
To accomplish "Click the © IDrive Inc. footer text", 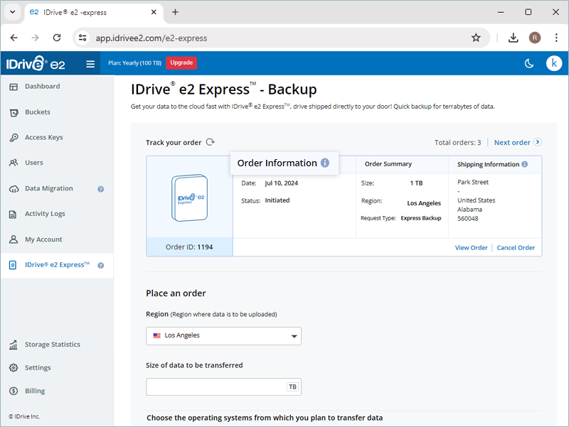I will tap(24, 416).
